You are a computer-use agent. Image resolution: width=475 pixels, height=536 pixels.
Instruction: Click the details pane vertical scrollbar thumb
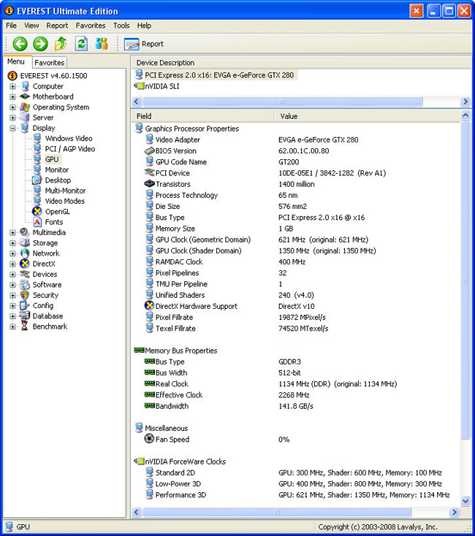[465, 280]
